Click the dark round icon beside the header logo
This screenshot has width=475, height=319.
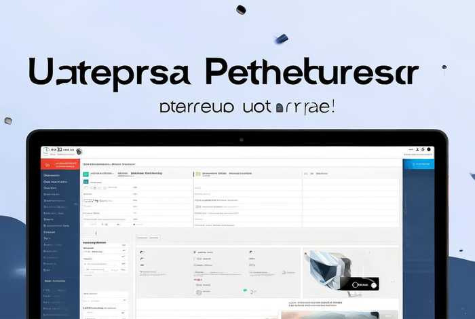click(79, 151)
